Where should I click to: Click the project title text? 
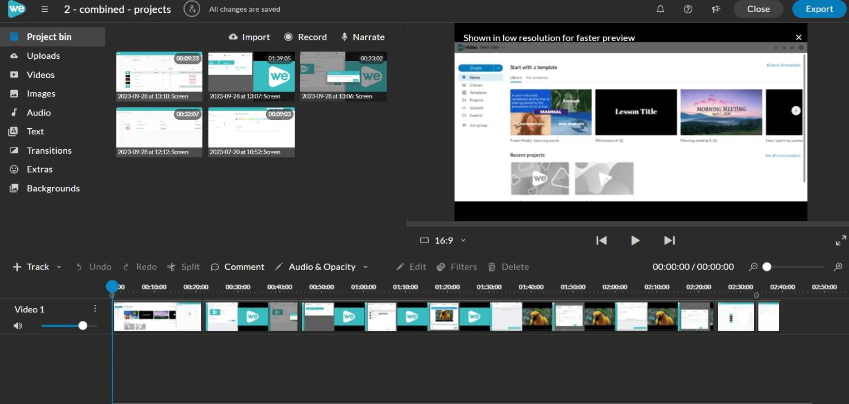117,9
